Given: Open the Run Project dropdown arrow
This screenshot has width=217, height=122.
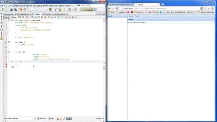Looking at the screenshot, I should (x=66, y=9).
